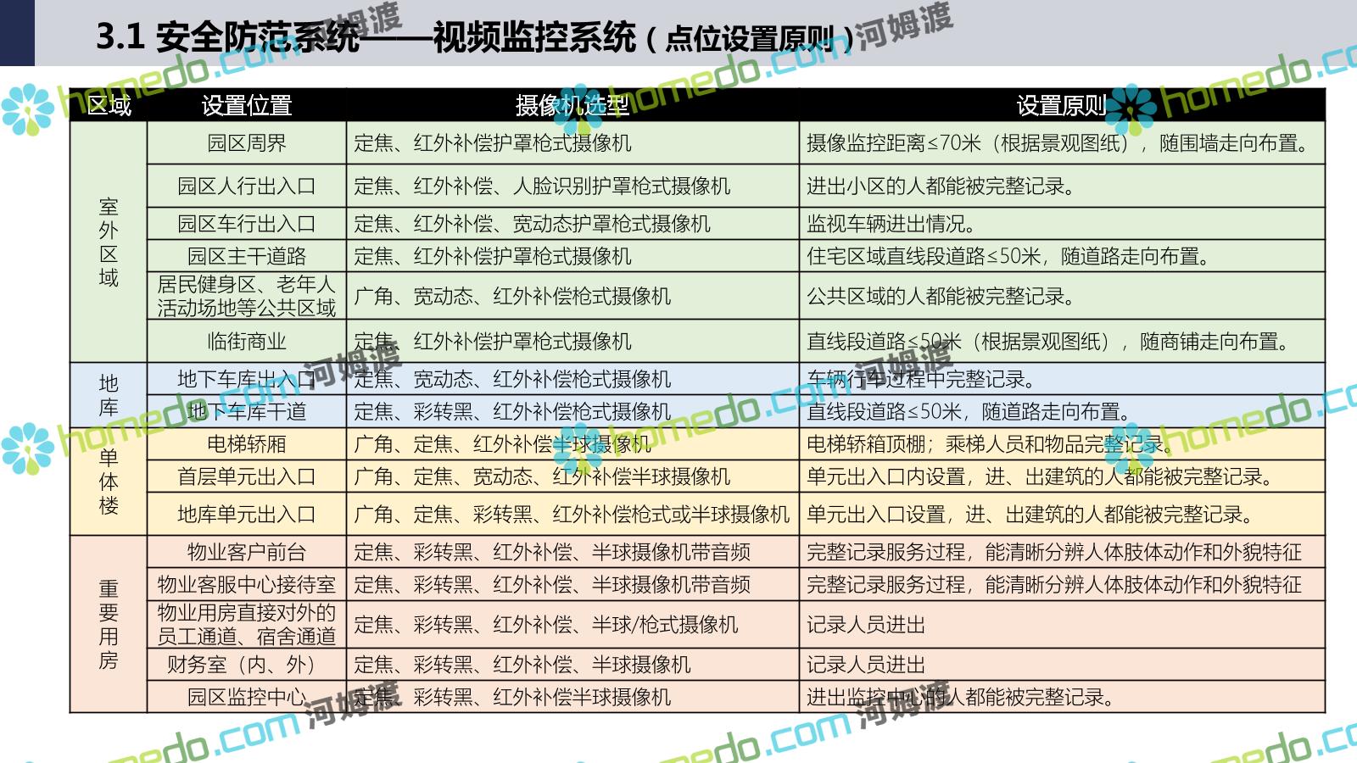The height and width of the screenshot is (763, 1357).
Task: Select the 园区主干道路 cell
Action: point(246,256)
